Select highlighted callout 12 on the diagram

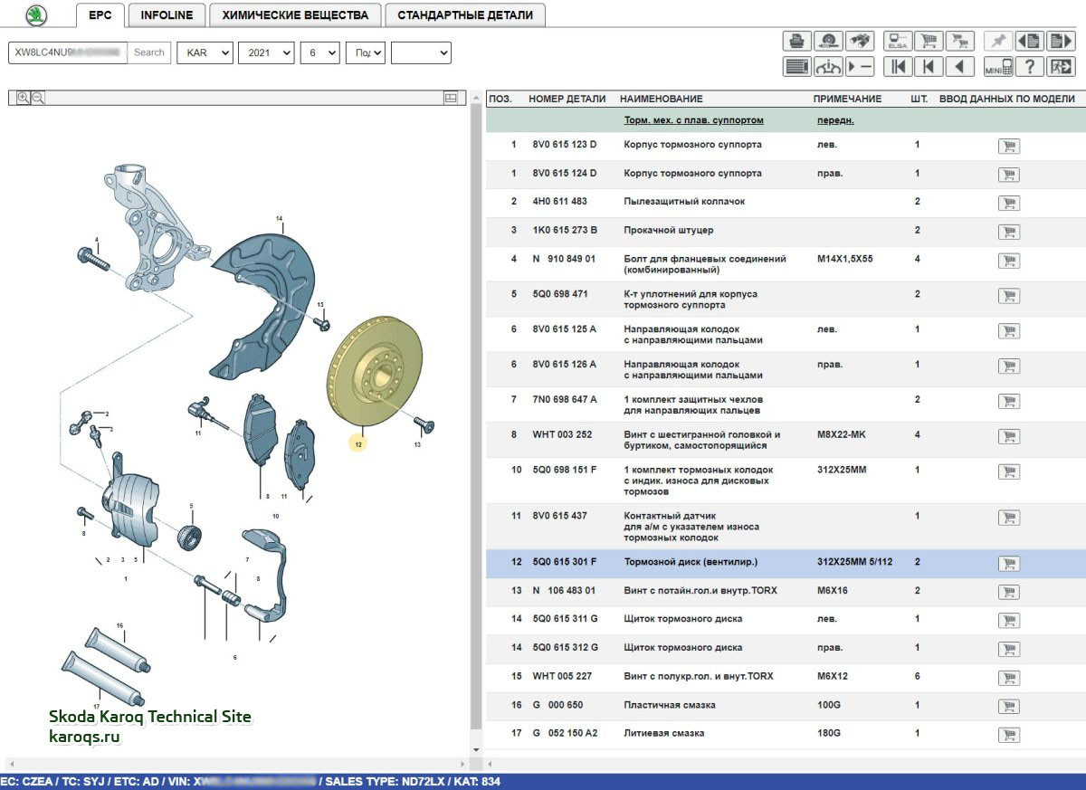(358, 444)
